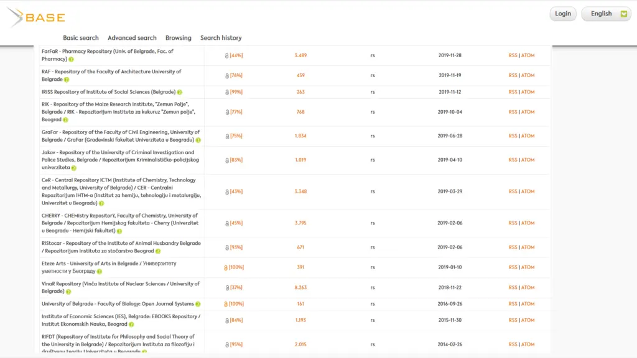The image size is (637, 358).
Task: Click the 95% open access value for RIFDT
Action: click(x=236, y=344)
